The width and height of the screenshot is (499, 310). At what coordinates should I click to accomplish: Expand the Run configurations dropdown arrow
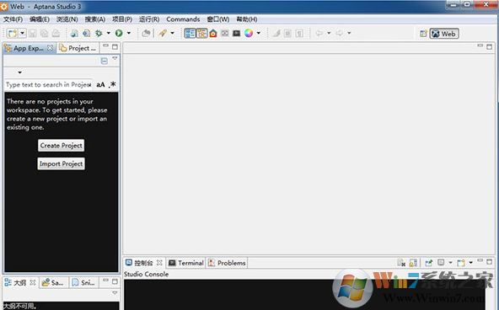(129, 33)
